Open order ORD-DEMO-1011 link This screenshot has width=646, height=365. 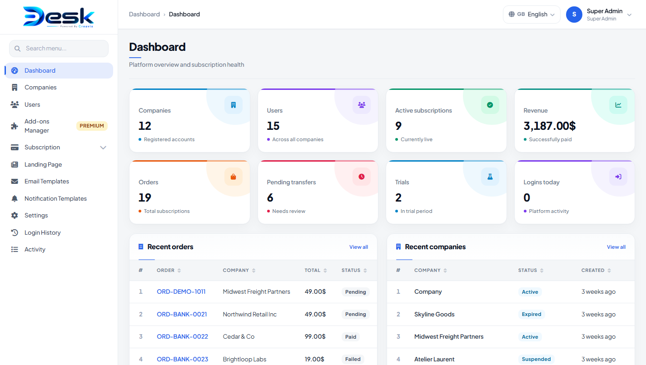click(x=181, y=291)
